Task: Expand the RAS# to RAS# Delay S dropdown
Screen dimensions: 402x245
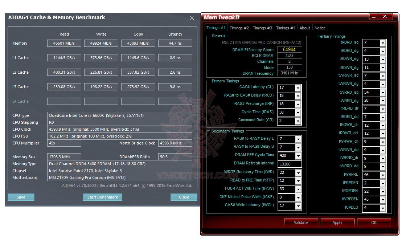Action: tap(298, 147)
